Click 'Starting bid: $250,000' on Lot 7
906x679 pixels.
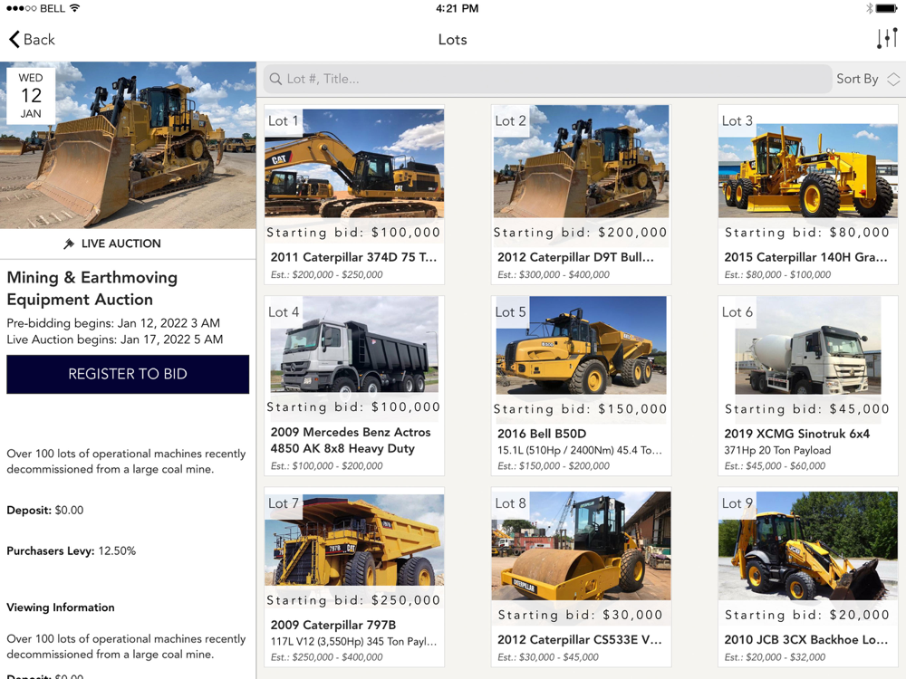353,600
